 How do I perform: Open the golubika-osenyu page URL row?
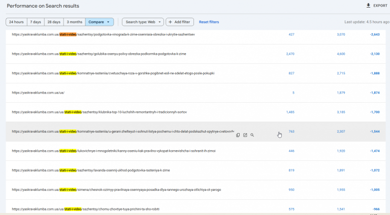196,54
